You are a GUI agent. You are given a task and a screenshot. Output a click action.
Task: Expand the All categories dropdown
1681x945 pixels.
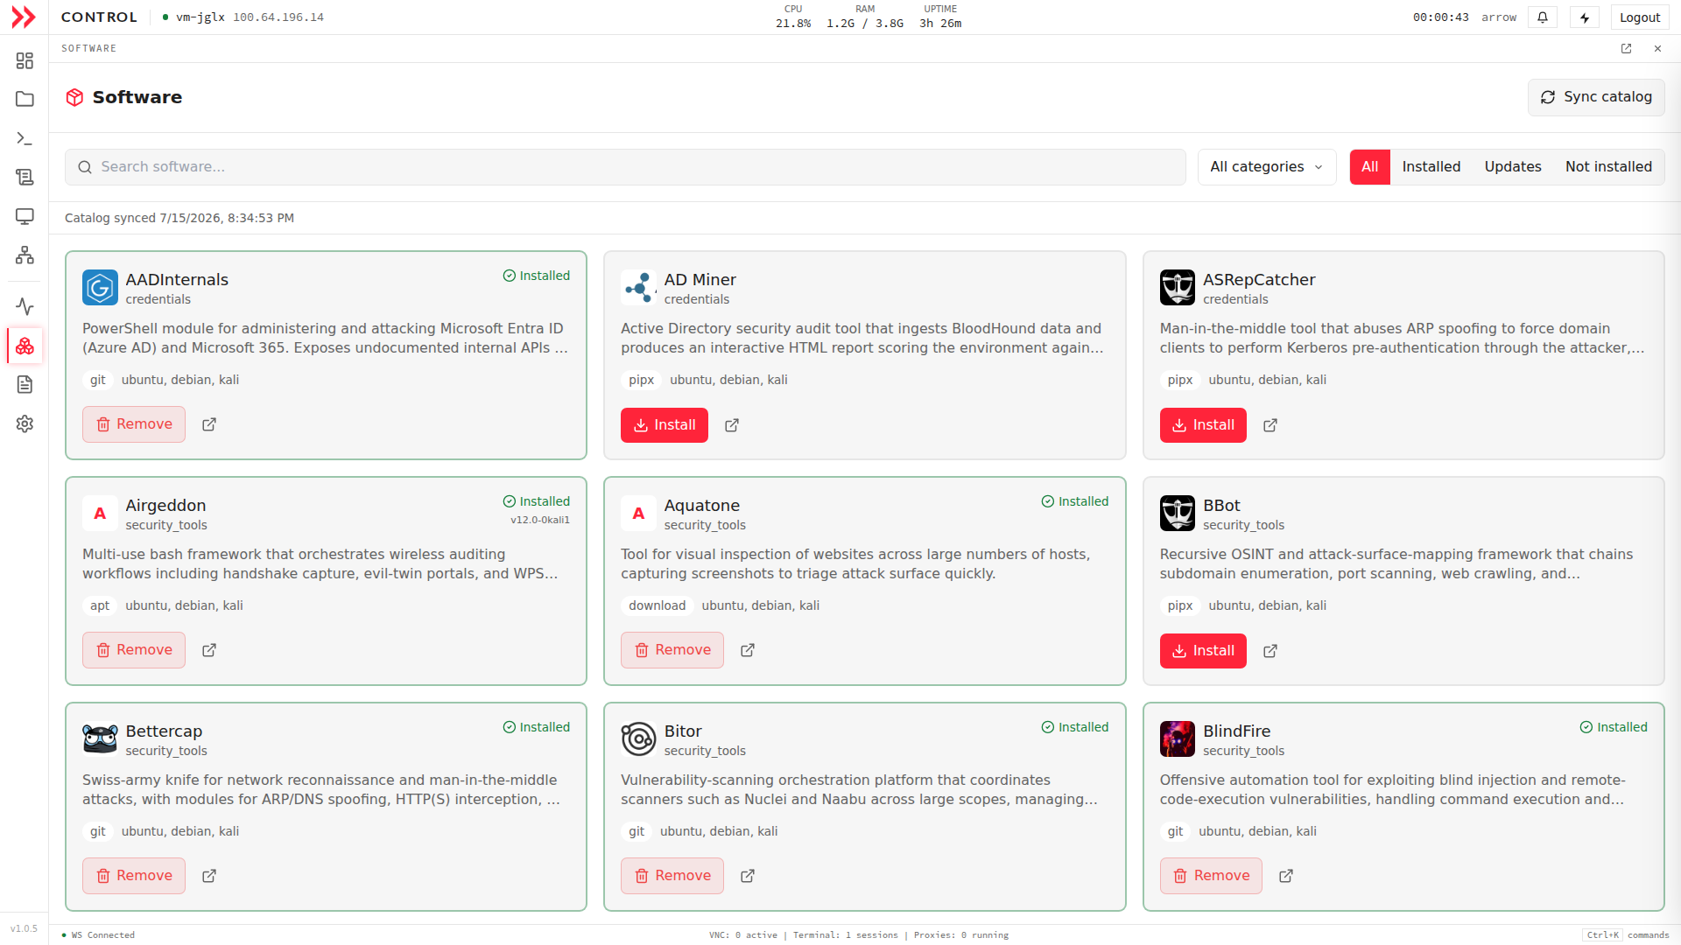click(1267, 167)
